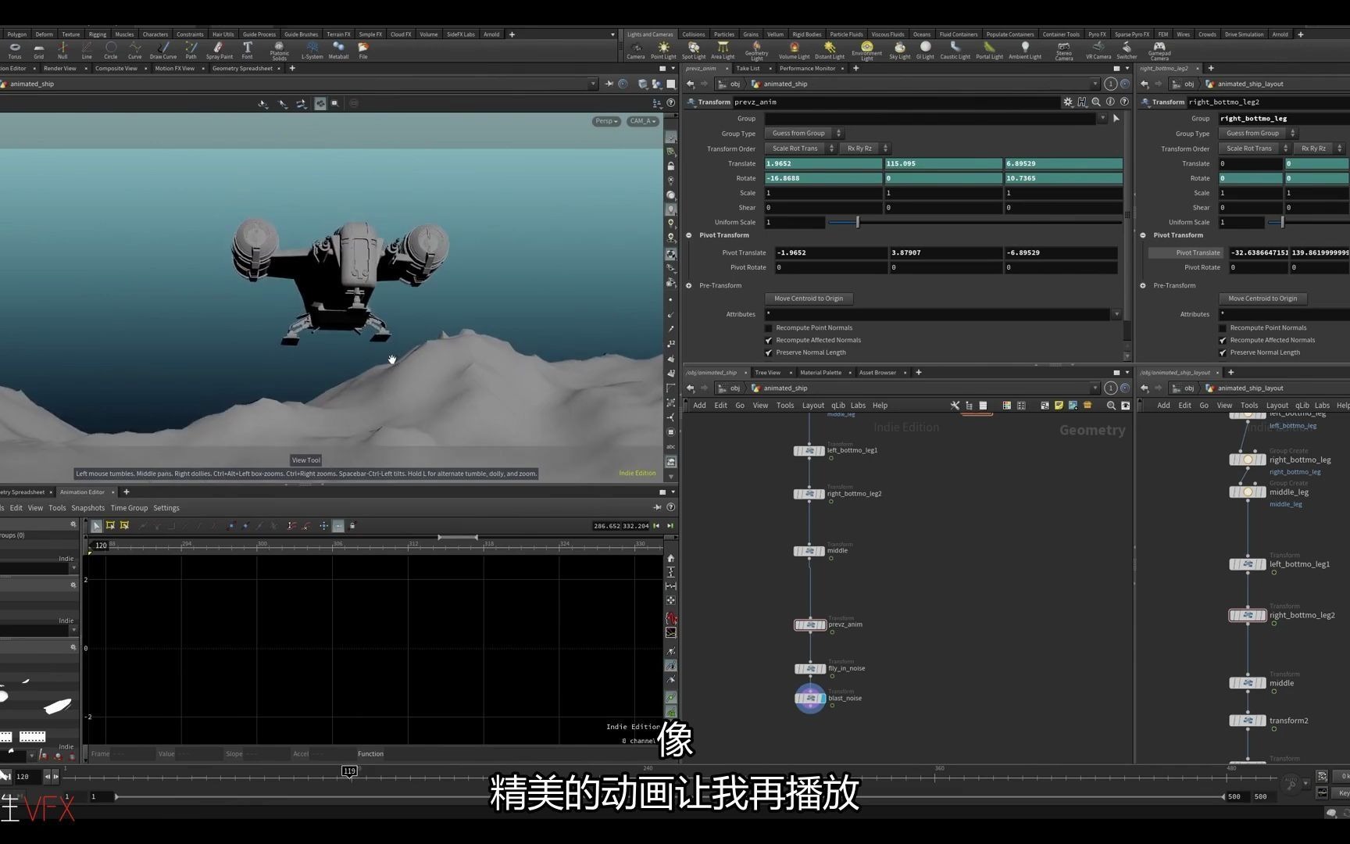Search parameters with magnifier icon

tap(1096, 102)
